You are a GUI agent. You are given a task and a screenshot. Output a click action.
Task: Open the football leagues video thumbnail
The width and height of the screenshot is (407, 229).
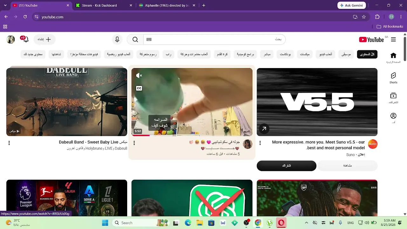67,198
